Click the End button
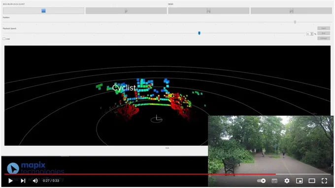This screenshot has height=188, width=335. click(x=324, y=33)
